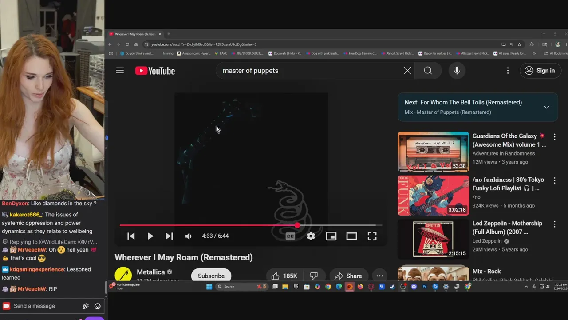Open options for Led Zeppelin Mothership video
This screenshot has width=568, height=320.
554,224
